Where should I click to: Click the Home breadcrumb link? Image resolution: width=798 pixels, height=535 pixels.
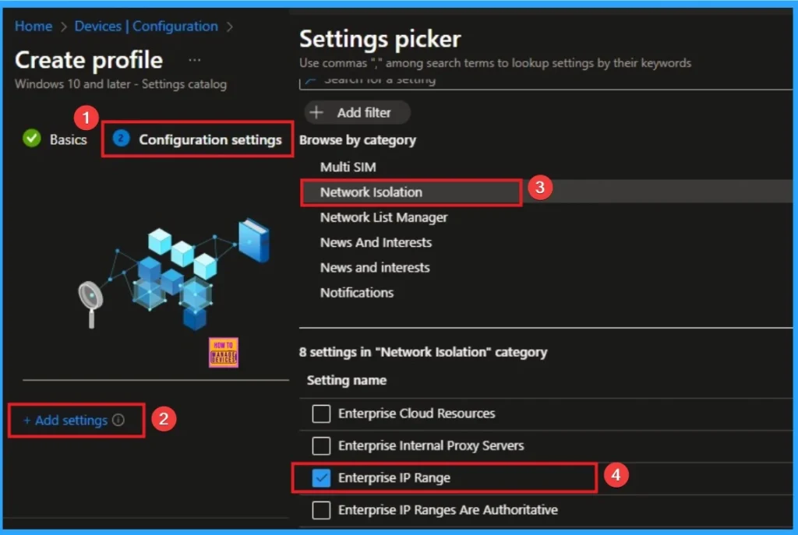point(33,26)
